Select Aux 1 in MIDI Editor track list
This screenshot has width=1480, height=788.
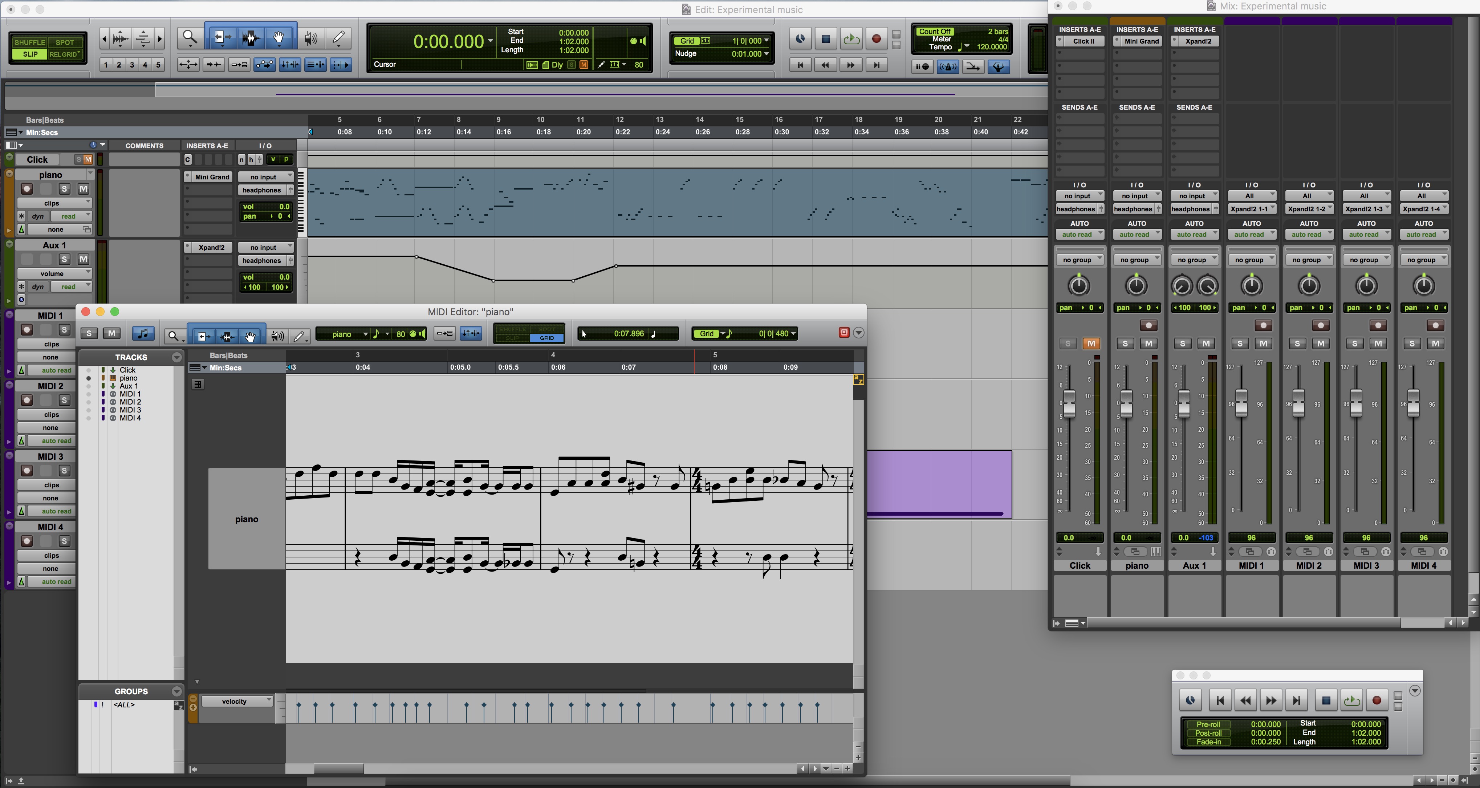[129, 386]
